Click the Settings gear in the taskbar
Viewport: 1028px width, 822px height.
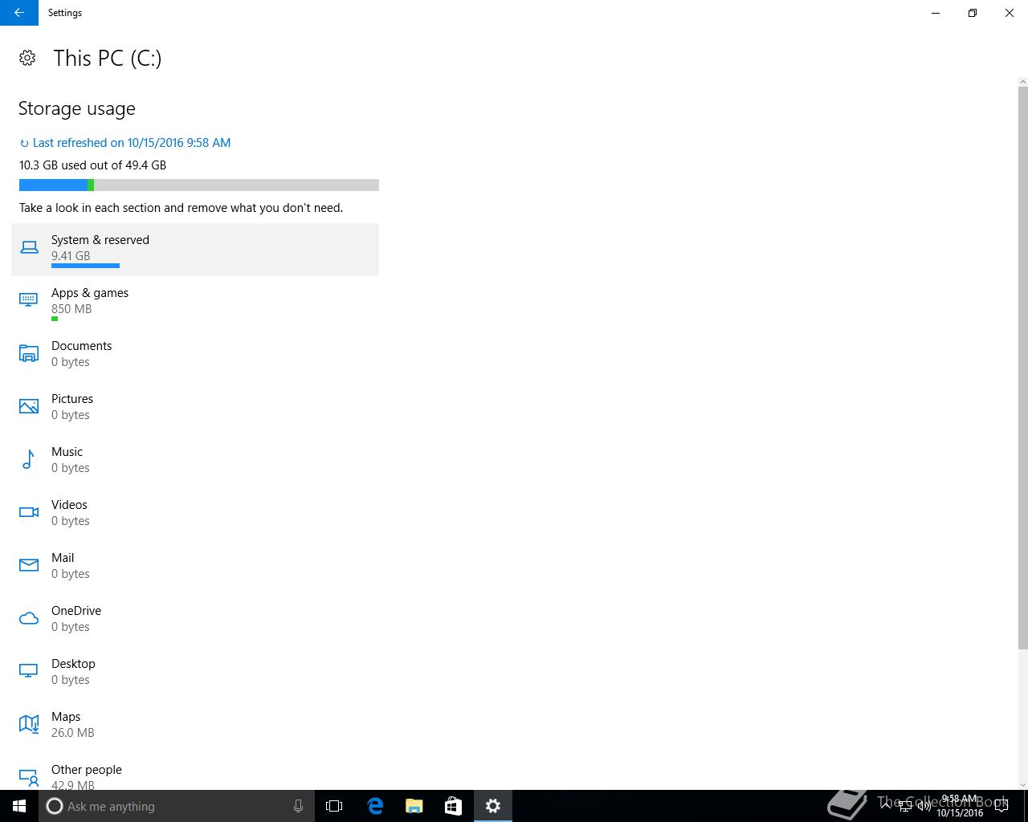click(x=493, y=806)
